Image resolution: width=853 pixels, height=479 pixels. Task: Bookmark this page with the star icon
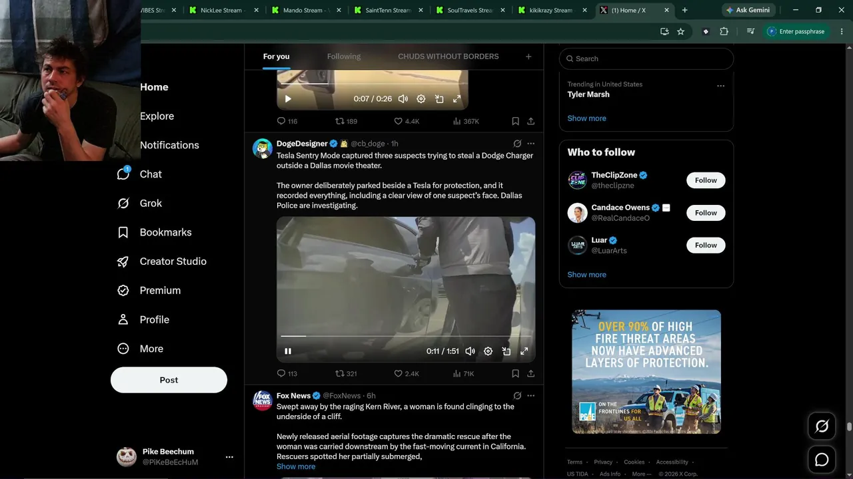click(680, 31)
